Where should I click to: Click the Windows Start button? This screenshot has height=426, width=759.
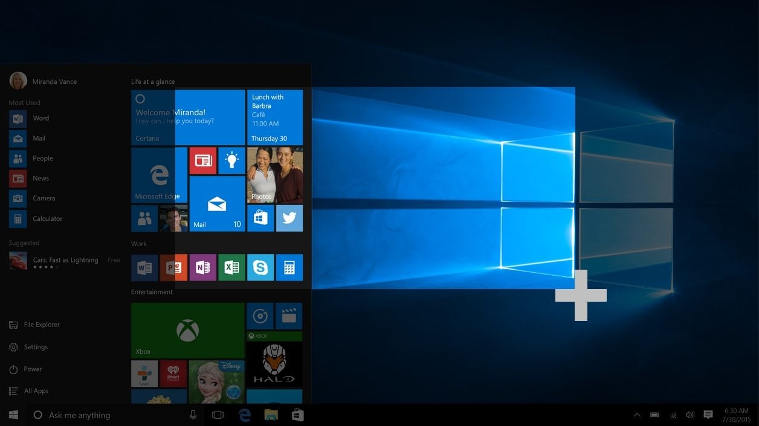[13, 415]
